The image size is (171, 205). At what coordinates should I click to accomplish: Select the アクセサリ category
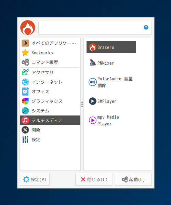click(x=50, y=72)
